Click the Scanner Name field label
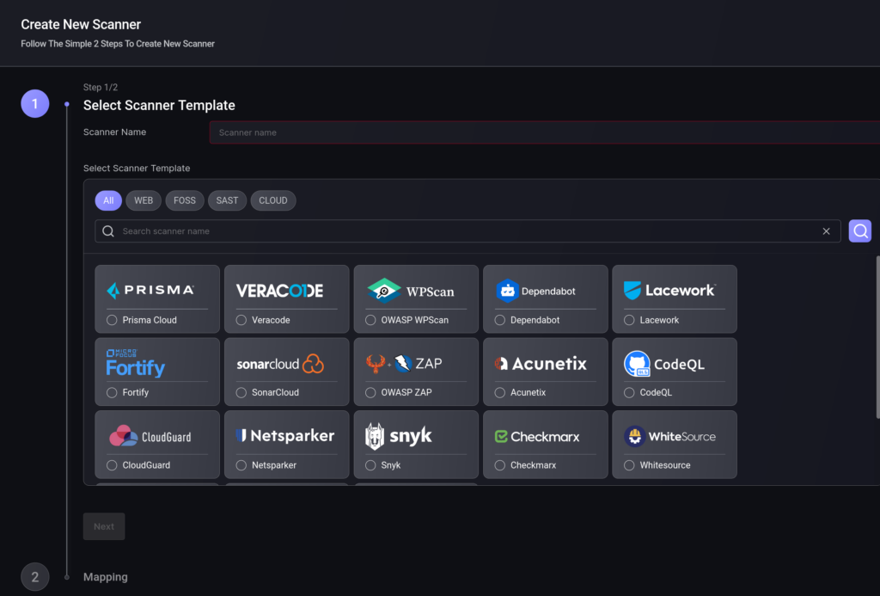The height and width of the screenshot is (596, 880). tap(114, 132)
